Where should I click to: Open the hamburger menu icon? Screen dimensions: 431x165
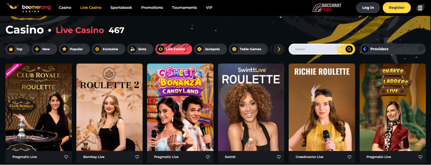pos(420,8)
